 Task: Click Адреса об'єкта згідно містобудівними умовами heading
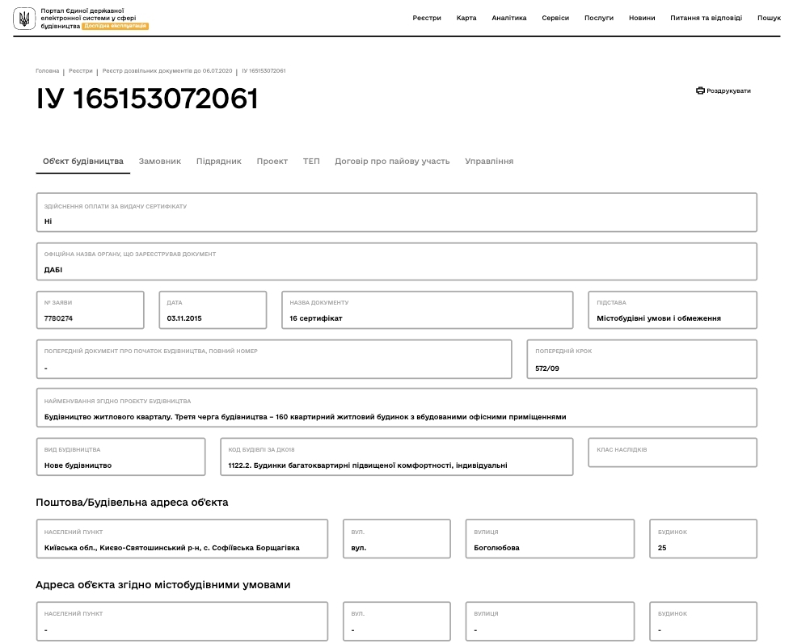pyautogui.click(x=162, y=585)
